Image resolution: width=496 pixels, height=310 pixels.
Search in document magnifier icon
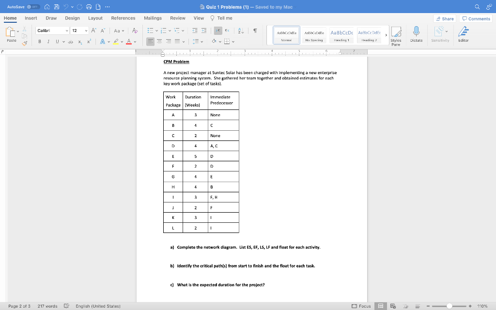477,7
